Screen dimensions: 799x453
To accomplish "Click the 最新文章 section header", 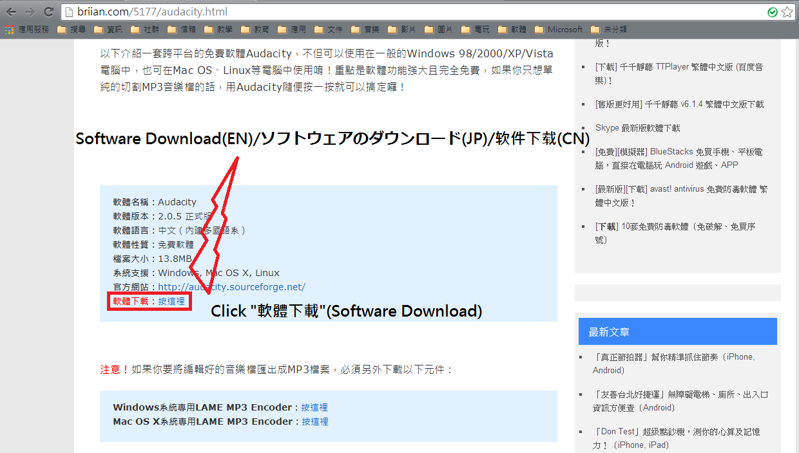I will [677, 331].
